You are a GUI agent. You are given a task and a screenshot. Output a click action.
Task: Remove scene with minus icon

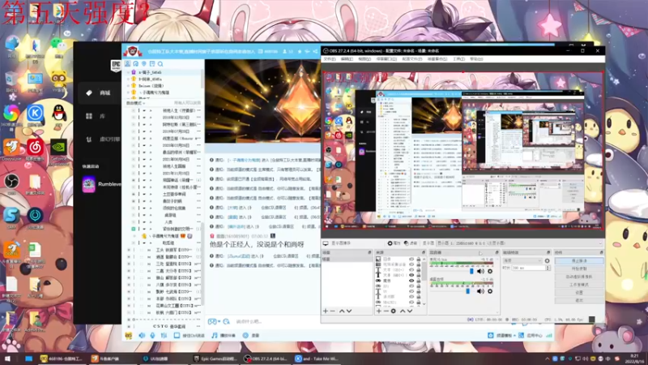pyautogui.click(x=333, y=311)
